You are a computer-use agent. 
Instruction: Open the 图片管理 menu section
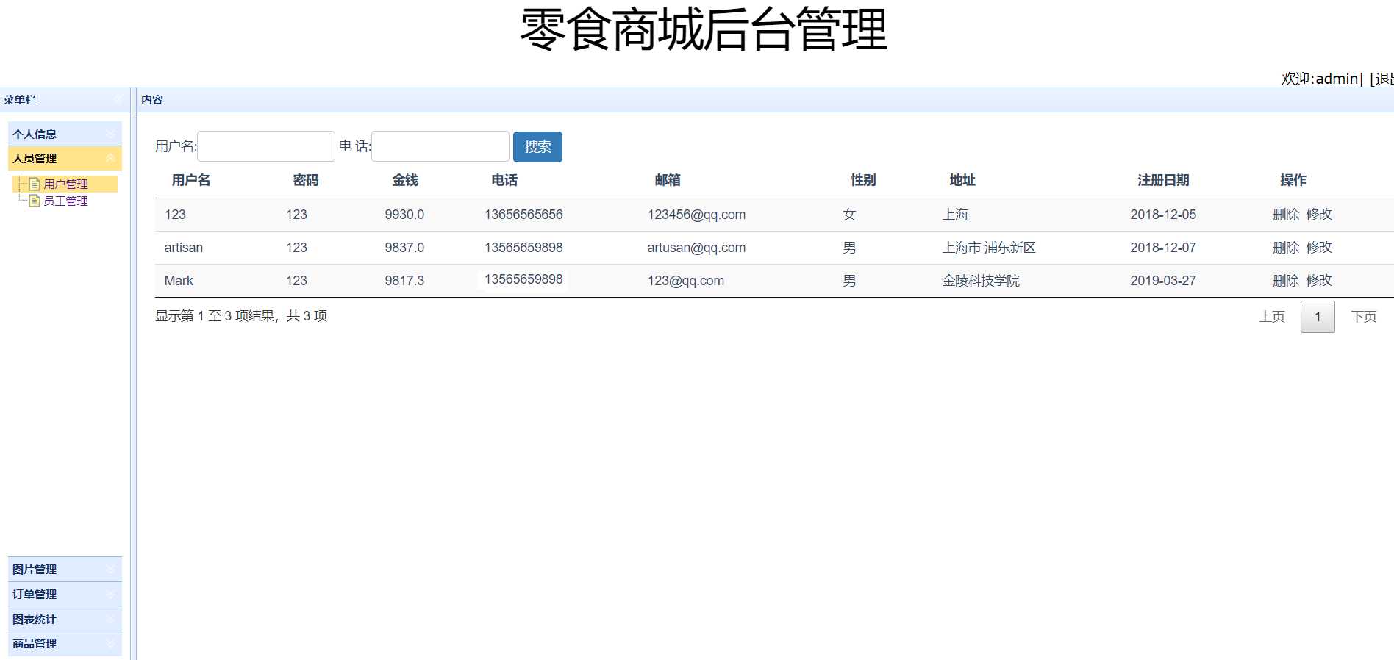point(65,569)
